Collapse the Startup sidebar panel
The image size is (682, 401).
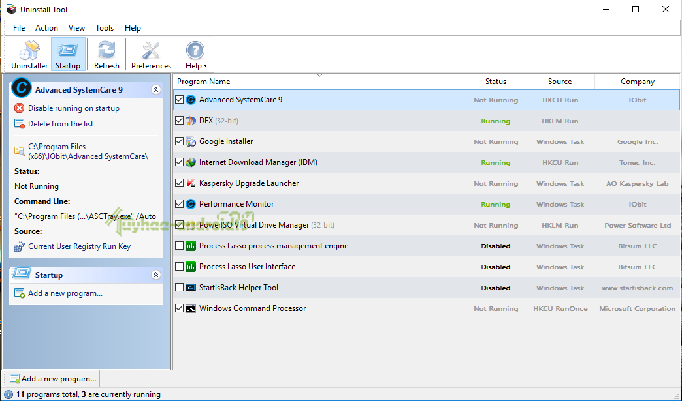click(x=155, y=275)
